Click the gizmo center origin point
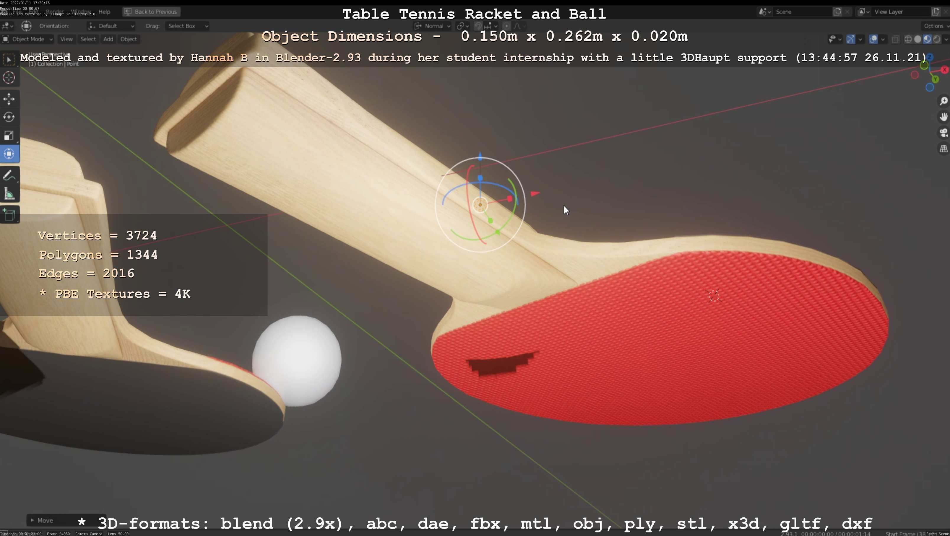950x536 pixels. 480,205
